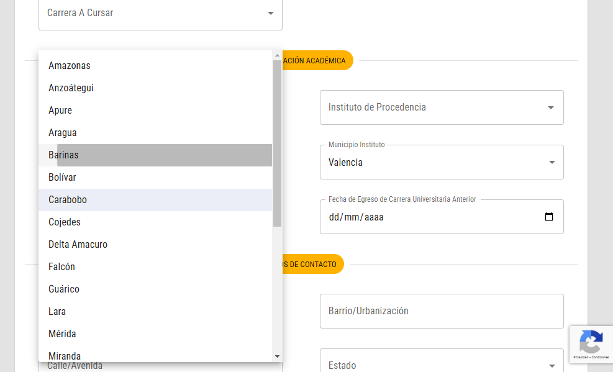Choose Falcón from the list
Screen dimensions: 613x372
tap(155, 266)
